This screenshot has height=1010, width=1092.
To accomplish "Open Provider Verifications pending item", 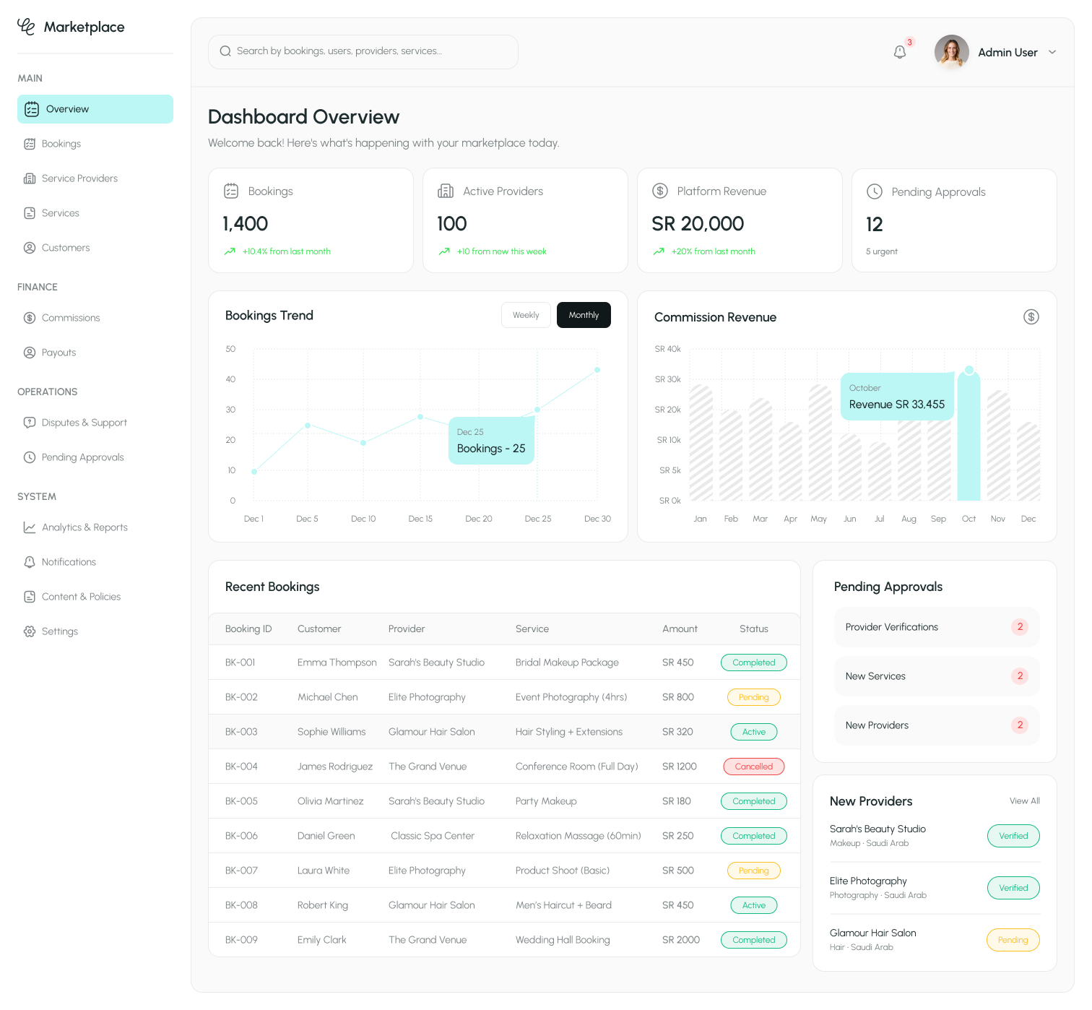I will (937, 627).
